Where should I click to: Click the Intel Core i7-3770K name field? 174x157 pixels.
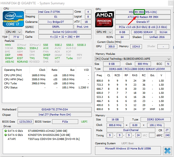[x=49, y=12]
